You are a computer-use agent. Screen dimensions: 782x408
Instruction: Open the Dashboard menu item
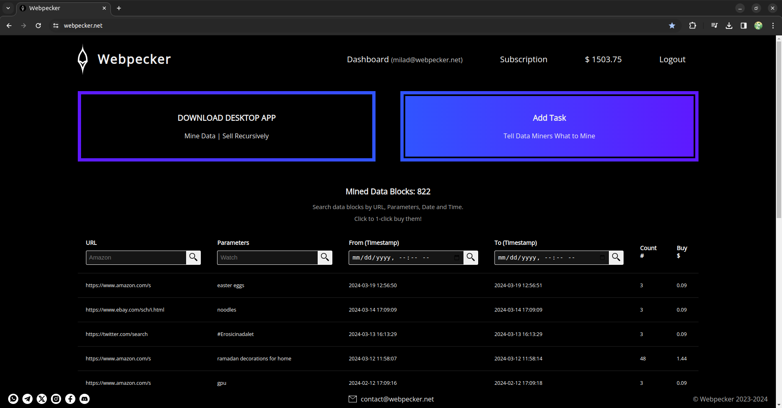[x=404, y=59]
